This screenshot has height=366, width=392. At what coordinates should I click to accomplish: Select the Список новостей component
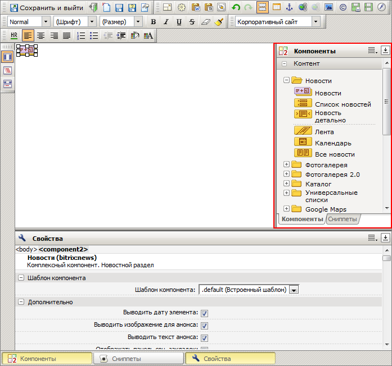click(332, 104)
